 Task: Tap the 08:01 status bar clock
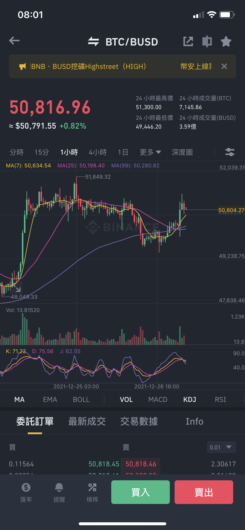30,15
